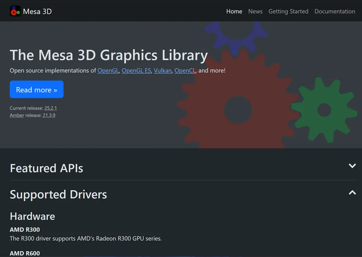Expand the Featured APIs section chevron
Screen dimensions: 362x257
(352, 166)
